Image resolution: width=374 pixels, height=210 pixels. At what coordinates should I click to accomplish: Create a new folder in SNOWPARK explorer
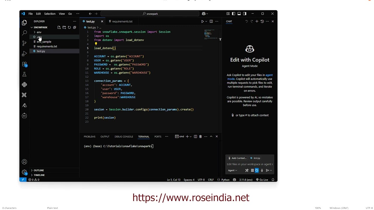coord(64,27)
